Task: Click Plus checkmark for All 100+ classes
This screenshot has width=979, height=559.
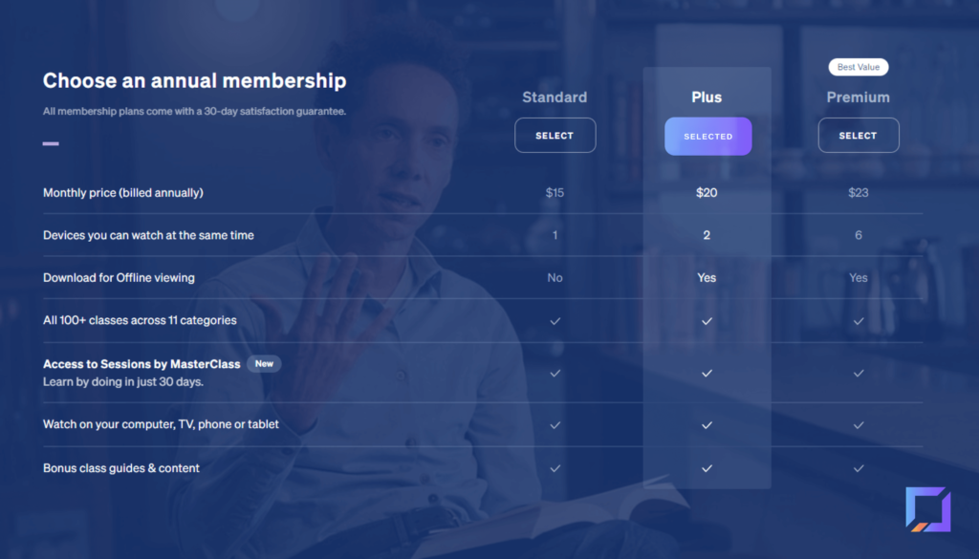Action: 707,321
